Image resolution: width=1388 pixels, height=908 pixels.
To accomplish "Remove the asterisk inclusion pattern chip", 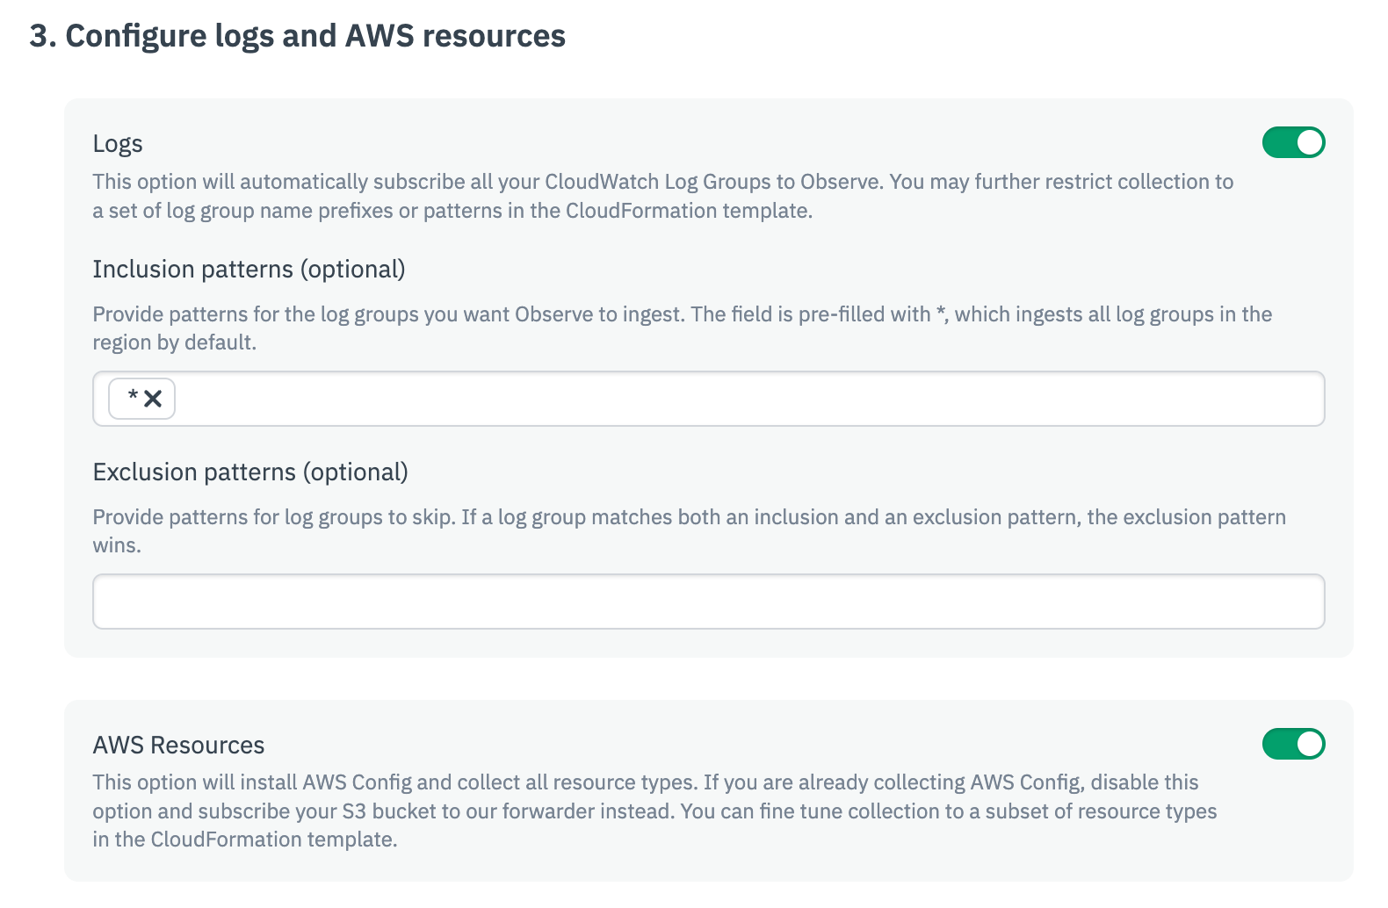I will pyautogui.click(x=153, y=400).
